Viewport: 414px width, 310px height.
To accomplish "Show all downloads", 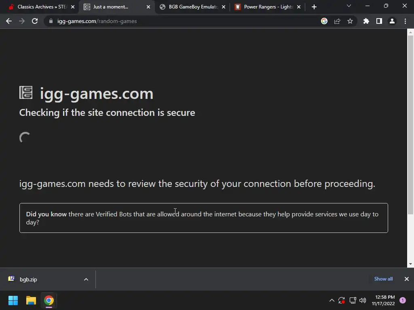I will pyautogui.click(x=383, y=279).
